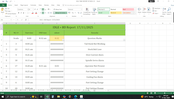Click the Borders grid icon
Image resolution: width=174 pixels, height=99 pixels.
28,13
